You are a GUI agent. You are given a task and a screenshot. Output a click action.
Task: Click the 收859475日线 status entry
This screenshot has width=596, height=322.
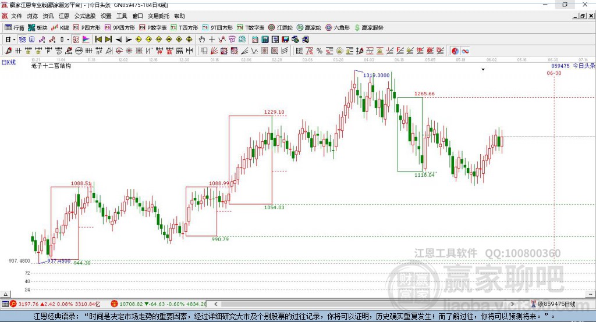point(556,304)
